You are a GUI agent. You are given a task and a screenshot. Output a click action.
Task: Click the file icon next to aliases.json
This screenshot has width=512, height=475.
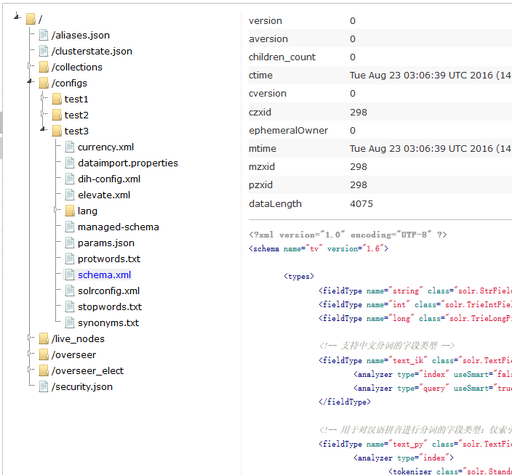pyautogui.click(x=44, y=35)
